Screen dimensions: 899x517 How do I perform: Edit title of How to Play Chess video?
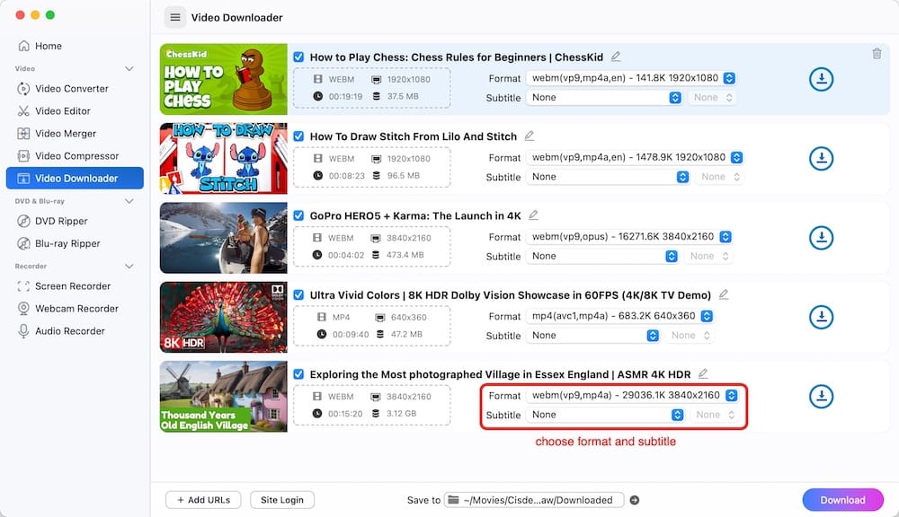coord(616,57)
